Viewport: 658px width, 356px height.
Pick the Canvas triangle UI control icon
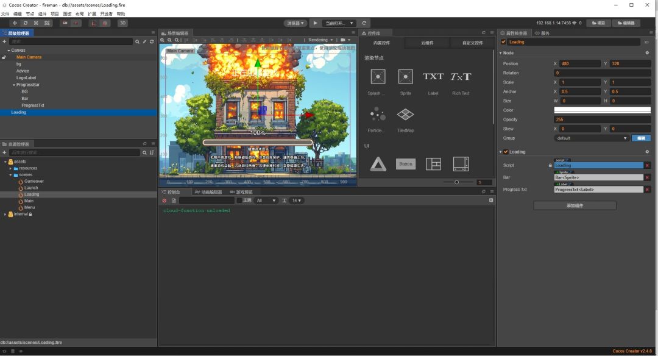378,164
